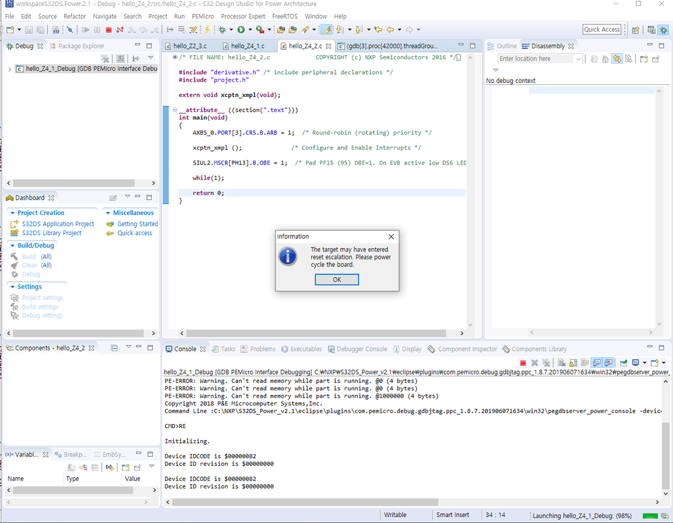Click the Enter location here field
Screen dimensions: 673x523
[536, 59]
